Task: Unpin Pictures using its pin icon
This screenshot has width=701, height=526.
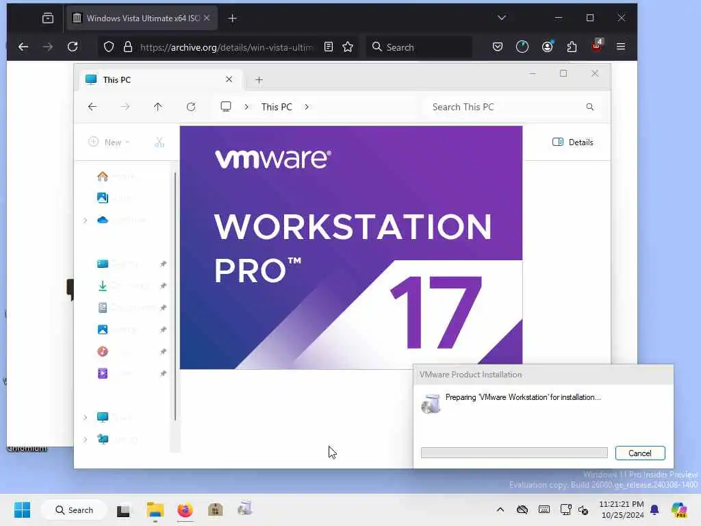Action: point(163,329)
